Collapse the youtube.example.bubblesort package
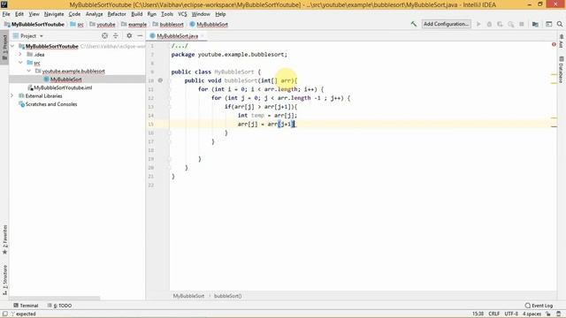Image resolution: width=566 pixels, height=318 pixels. tap(29, 71)
